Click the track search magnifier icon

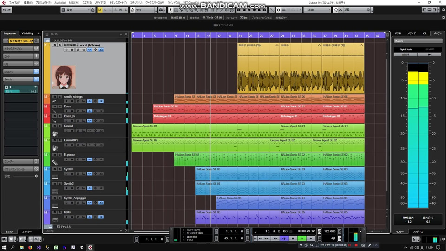126,34
